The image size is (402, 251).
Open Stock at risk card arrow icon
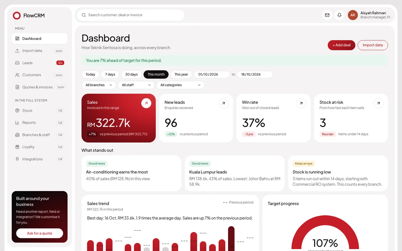tap(378, 103)
